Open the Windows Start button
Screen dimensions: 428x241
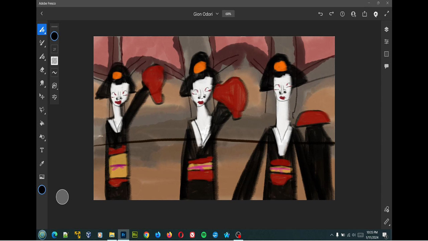pos(42,235)
